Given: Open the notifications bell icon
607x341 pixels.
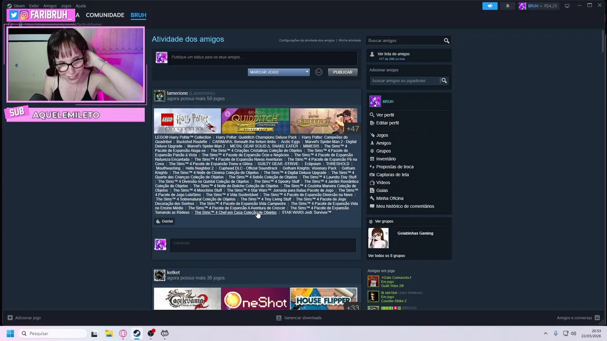Looking at the screenshot, I should pos(507,6).
